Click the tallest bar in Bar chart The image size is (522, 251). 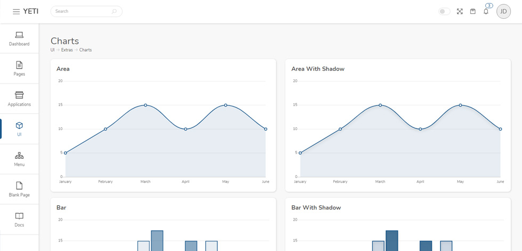[157, 241]
